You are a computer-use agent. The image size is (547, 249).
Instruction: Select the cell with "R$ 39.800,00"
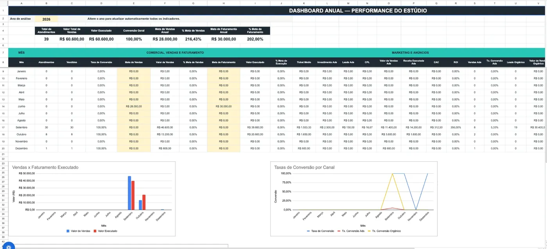pyautogui.click(x=255, y=127)
